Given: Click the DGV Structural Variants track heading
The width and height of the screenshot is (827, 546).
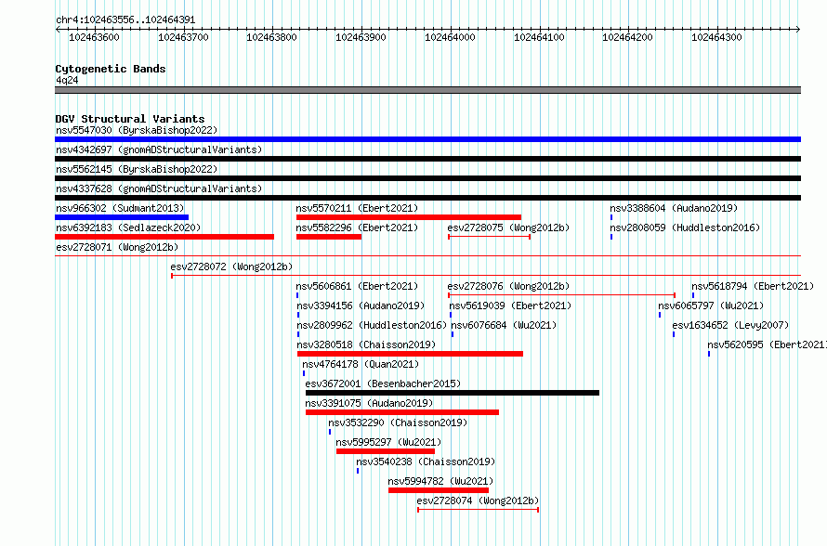Looking at the screenshot, I should [x=130, y=119].
